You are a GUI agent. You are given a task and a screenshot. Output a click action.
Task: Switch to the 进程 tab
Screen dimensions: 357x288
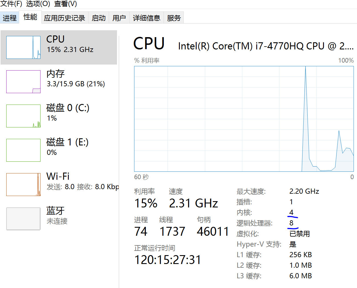(x=10, y=18)
